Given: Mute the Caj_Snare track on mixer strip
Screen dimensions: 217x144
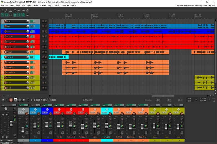Looking at the screenshot, I should pos(74,119).
